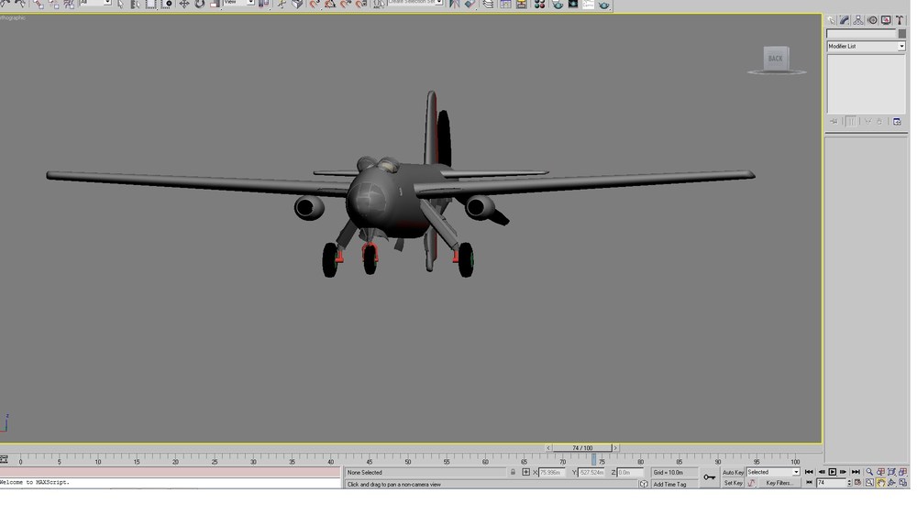Screen dimensions: 917x515
Task: Open the Modify panel tab
Action: 845,20
